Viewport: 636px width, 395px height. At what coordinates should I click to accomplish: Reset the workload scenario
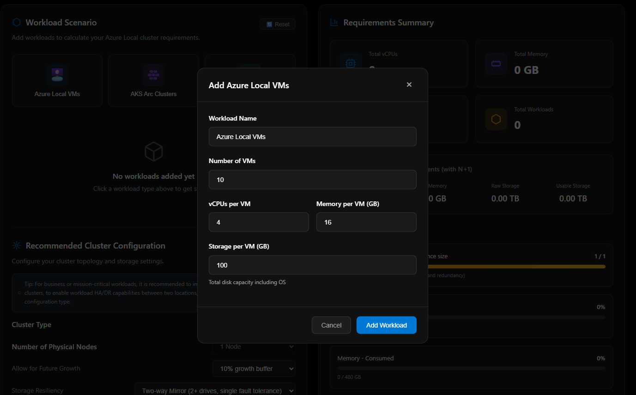click(278, 24)
